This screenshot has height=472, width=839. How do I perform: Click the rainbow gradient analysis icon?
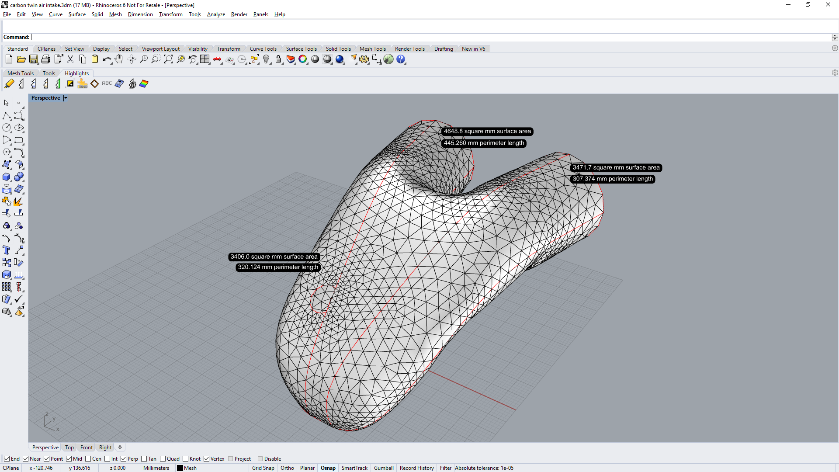(x=144, y=84)
